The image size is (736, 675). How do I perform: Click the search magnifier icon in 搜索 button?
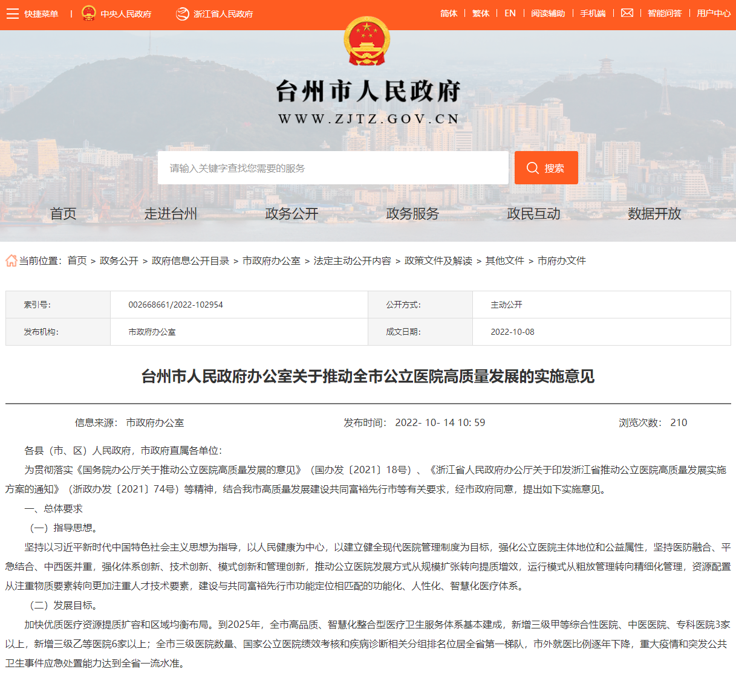coord(533,167)
